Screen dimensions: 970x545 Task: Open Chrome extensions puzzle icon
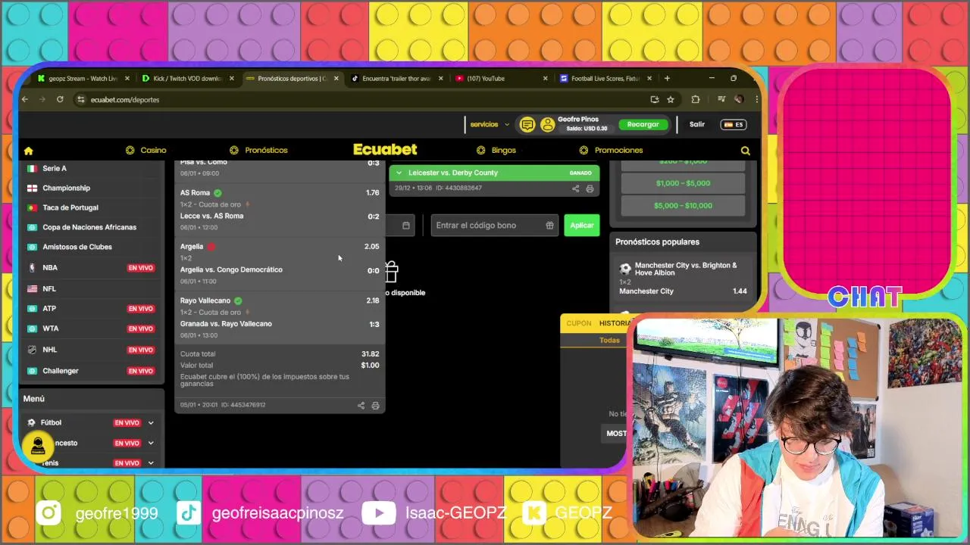click(696, 99)
